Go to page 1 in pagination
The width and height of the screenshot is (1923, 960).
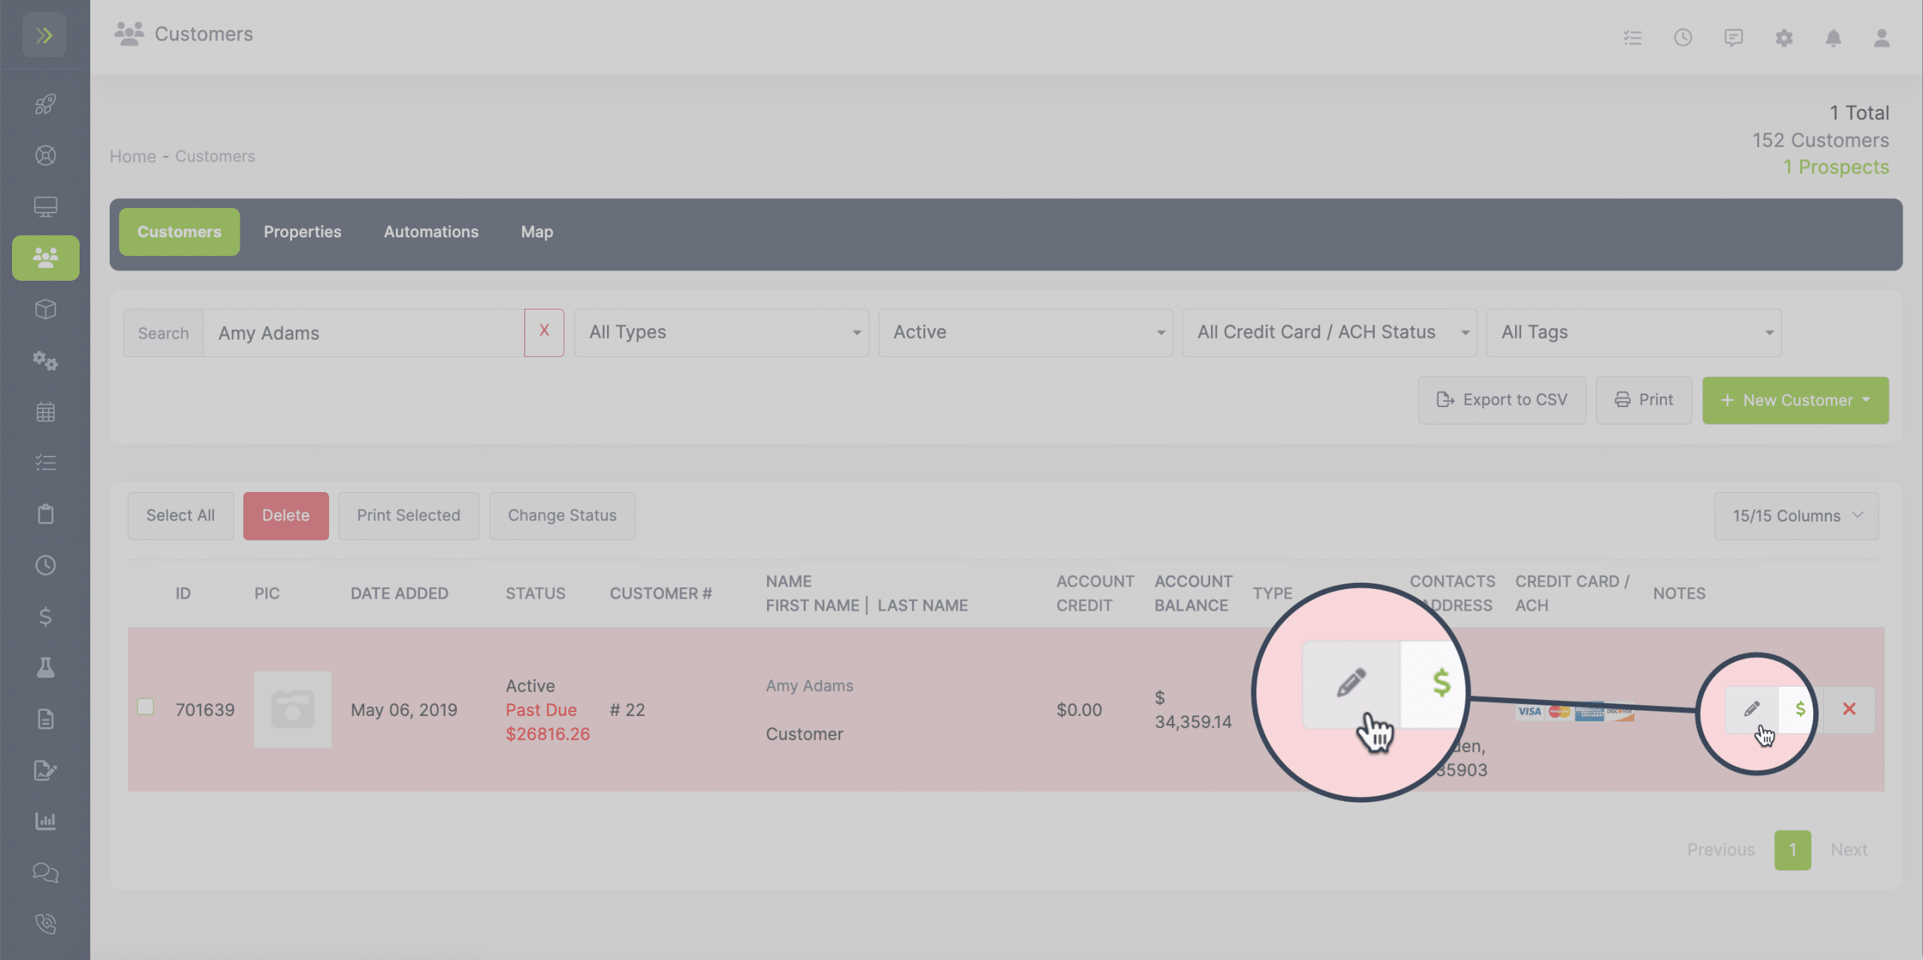point(1792,850)
